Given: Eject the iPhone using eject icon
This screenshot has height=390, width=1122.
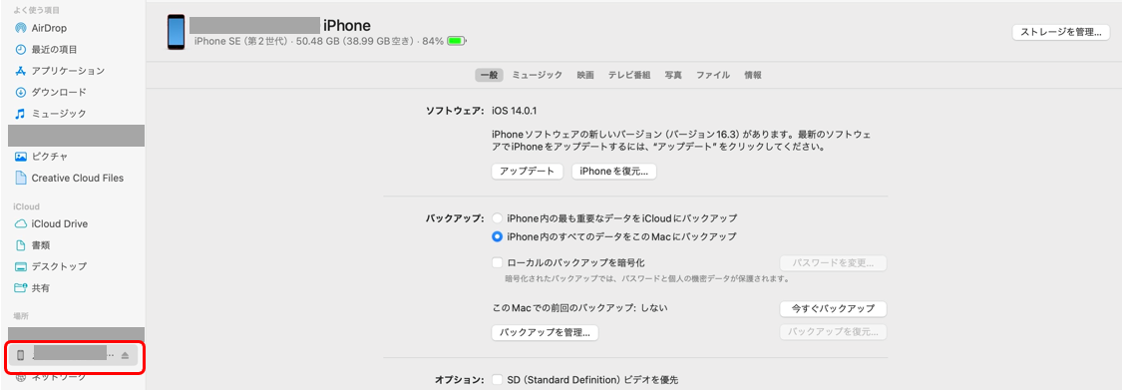Looking at the screenshot, I should pos(125,355).
